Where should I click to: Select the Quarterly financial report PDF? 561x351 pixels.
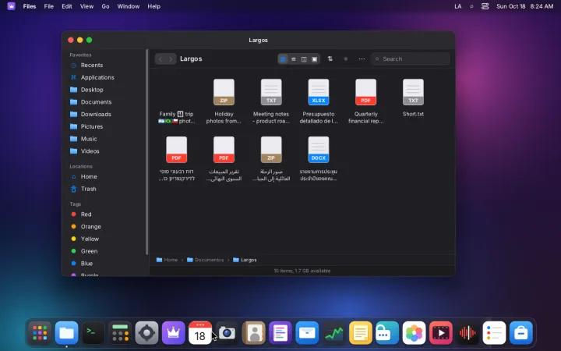click(365, 101)
